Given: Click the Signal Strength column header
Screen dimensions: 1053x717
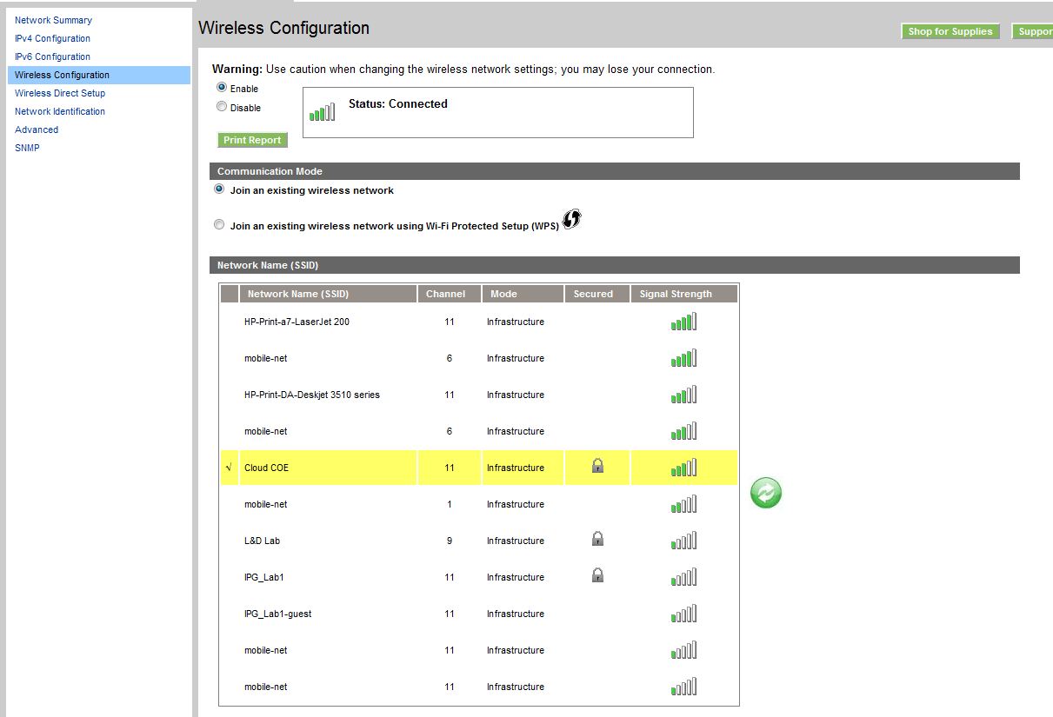Looking at the screenshot, I should 684,294.
